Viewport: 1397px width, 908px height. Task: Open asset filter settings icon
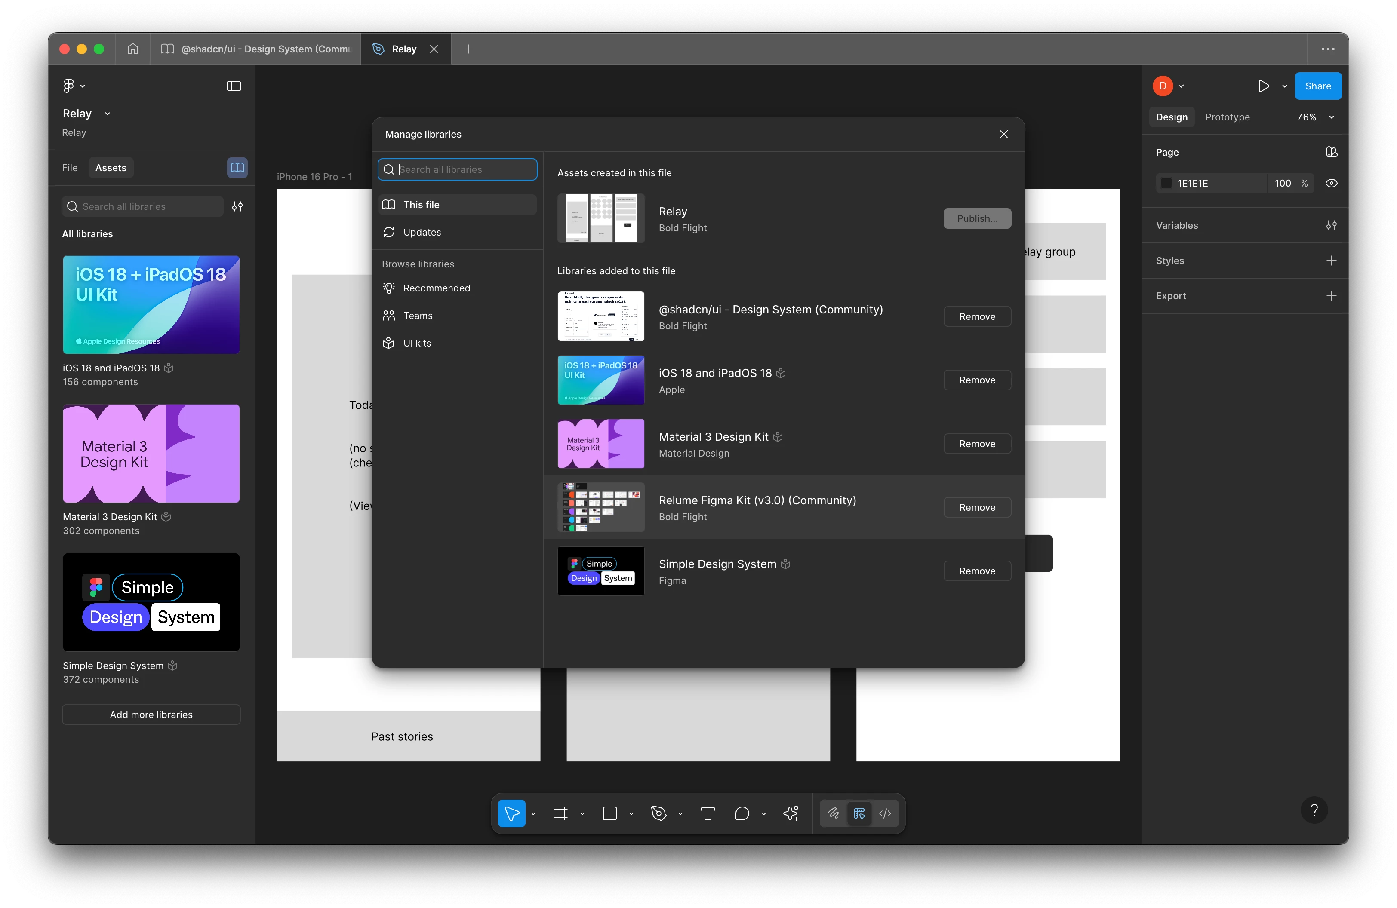tap(237, 206)
